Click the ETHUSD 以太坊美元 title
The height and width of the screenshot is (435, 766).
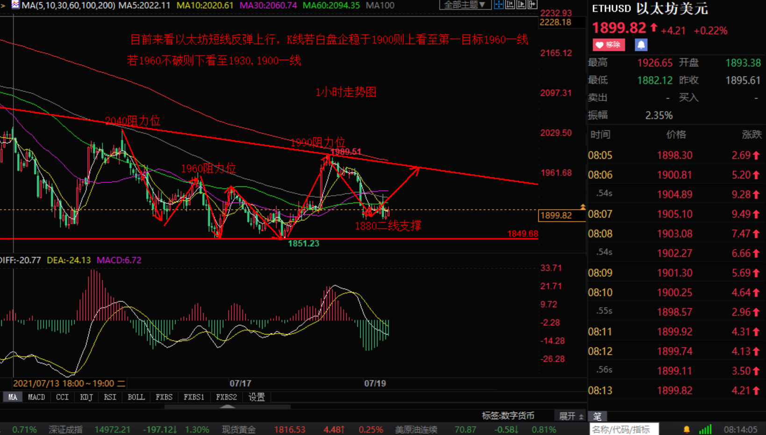pyautogui.click(x=650, y=9)
